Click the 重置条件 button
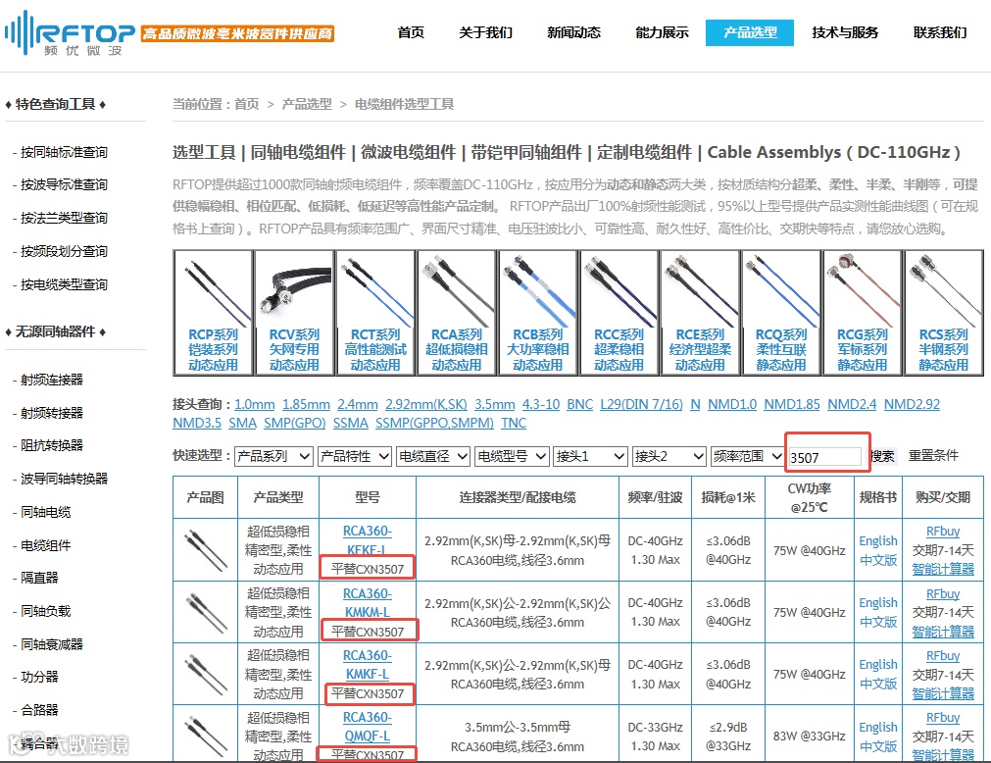Image resolution: width=991 pixels, height=763 pixels. click(x=933, y=456)
